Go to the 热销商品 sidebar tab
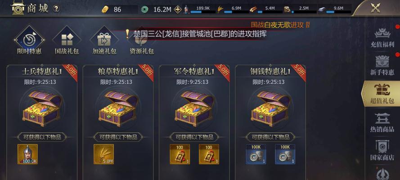Viewport: 400px width, 180px height. point(382,122)
